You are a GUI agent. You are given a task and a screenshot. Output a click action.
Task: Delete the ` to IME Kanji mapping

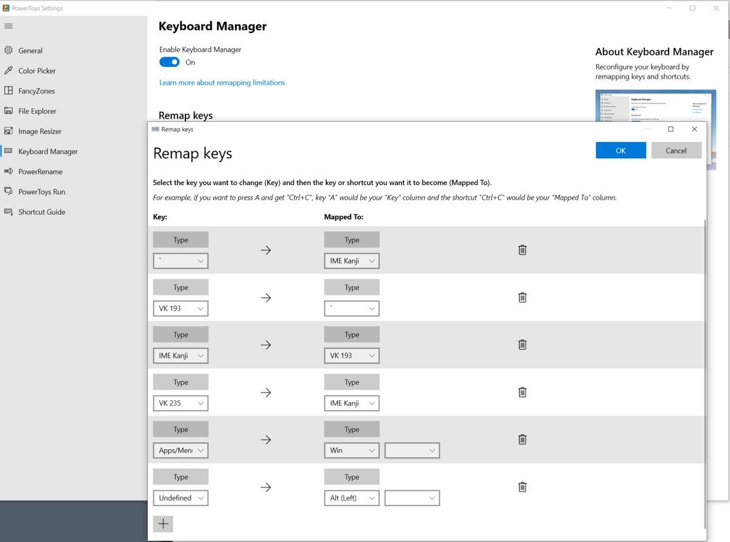(x=522, y=250)
